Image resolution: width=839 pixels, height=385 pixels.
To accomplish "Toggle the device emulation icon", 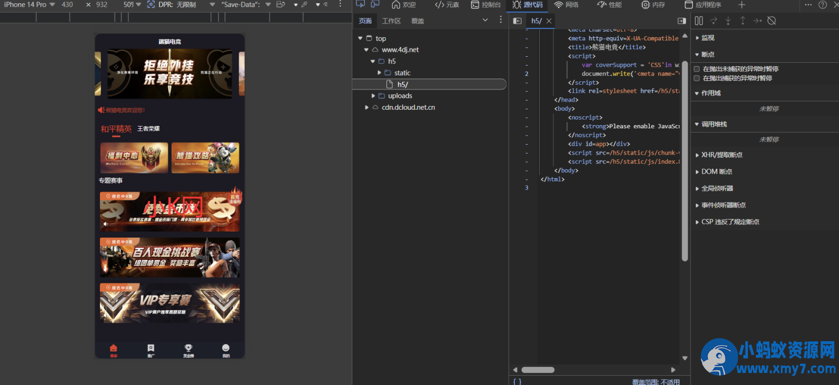I will point(375,4).
